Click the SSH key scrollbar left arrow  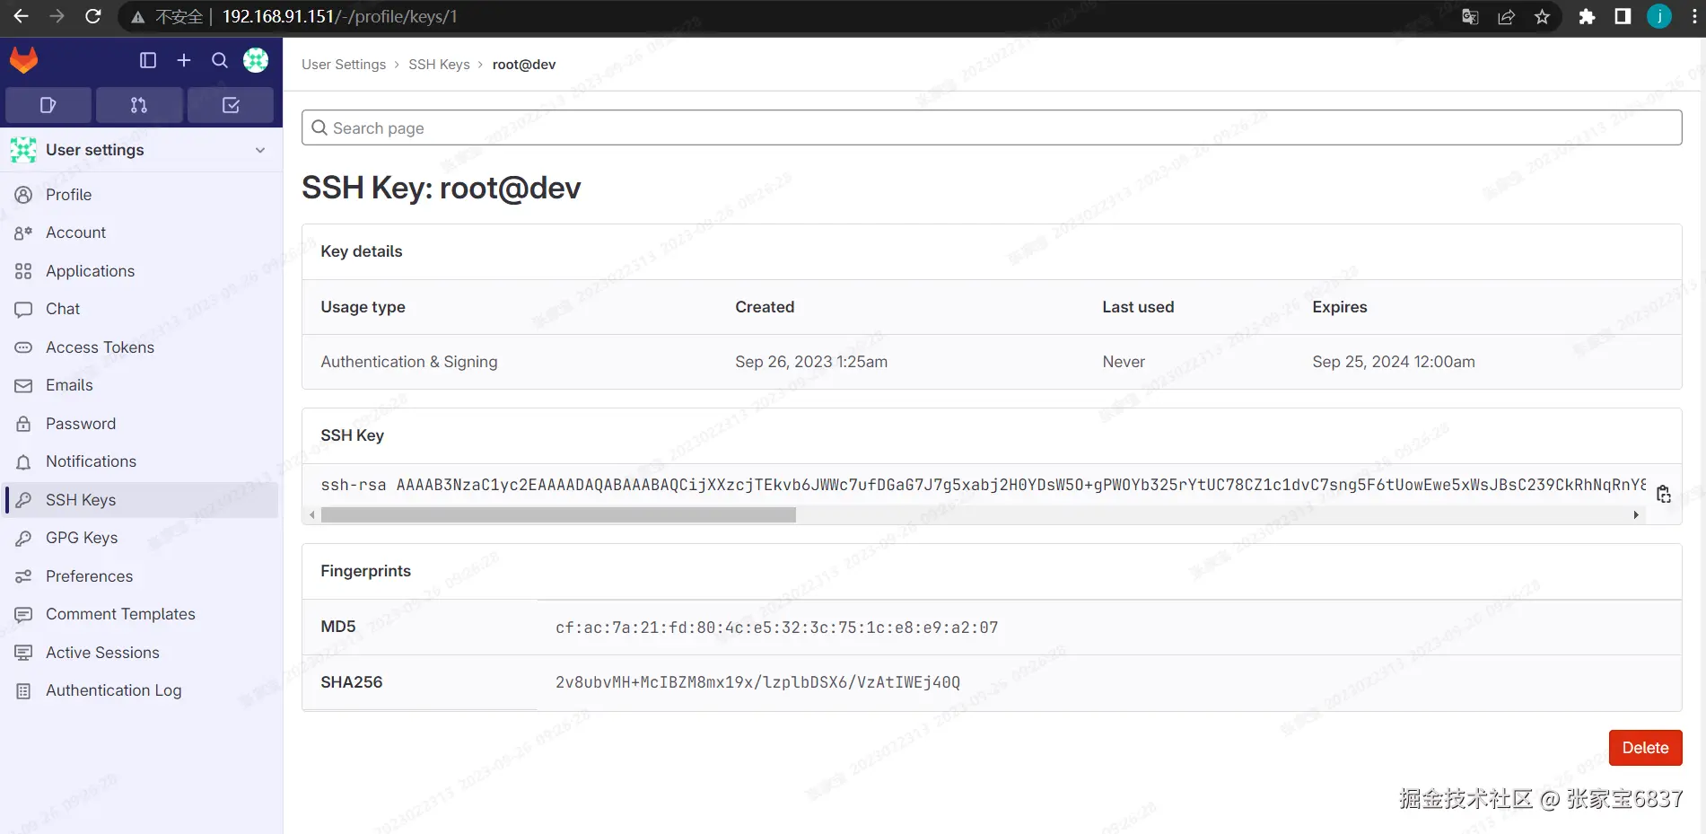pyautogui.click(x=311, y=514)
